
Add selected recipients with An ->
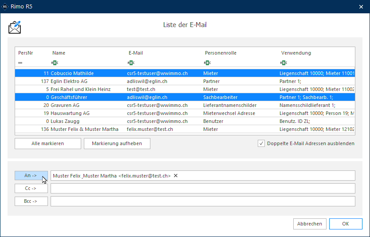click(x=31, y=176)
